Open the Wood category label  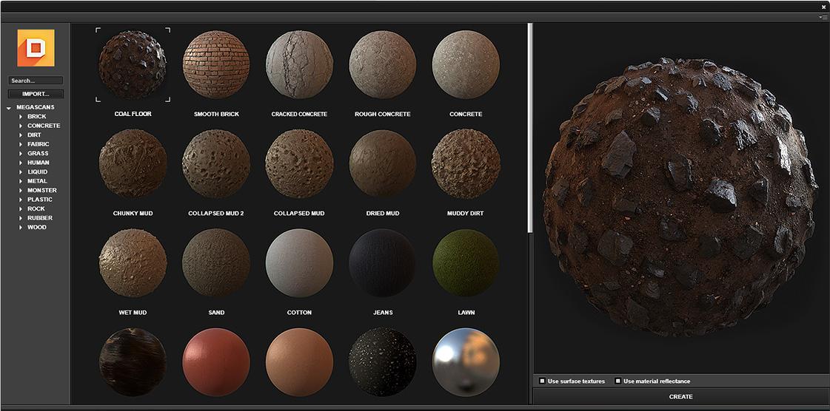tap(37, 227)
